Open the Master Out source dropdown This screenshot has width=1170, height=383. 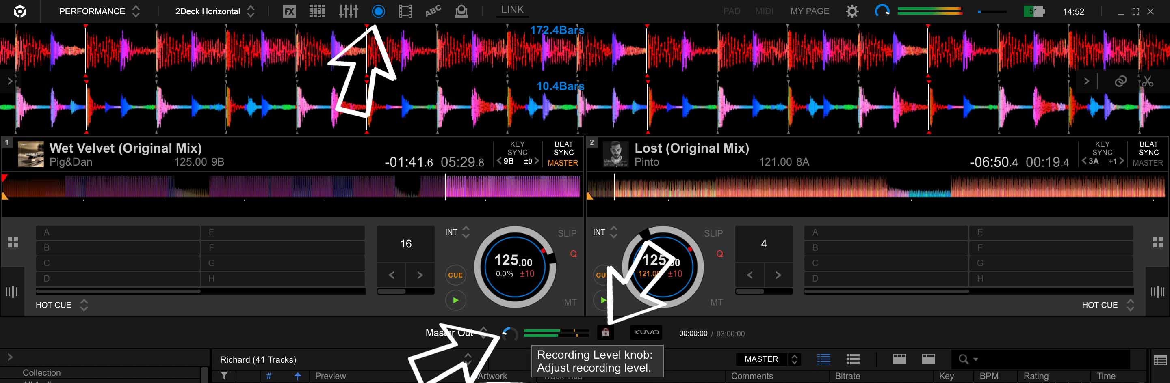(x=457, y=333)
